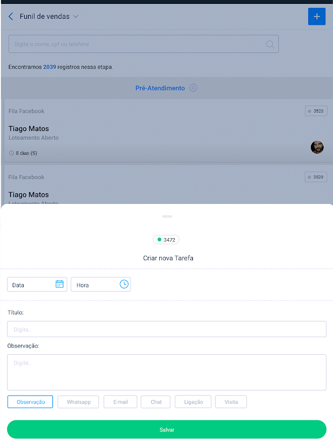Image resolution: width=333 pixels, height=442 pixels.
Task: Click the 3520 badge on second card
Action: (x=316, y=177)
